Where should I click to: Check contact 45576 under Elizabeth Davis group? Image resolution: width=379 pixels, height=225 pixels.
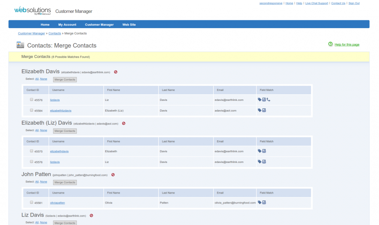pyautogui.click(x=31, y=99)
